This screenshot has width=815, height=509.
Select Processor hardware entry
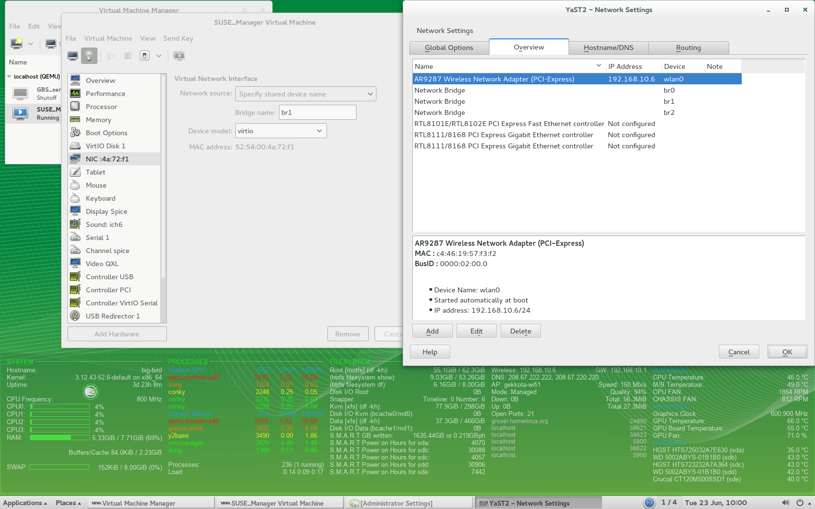(114, 107)
